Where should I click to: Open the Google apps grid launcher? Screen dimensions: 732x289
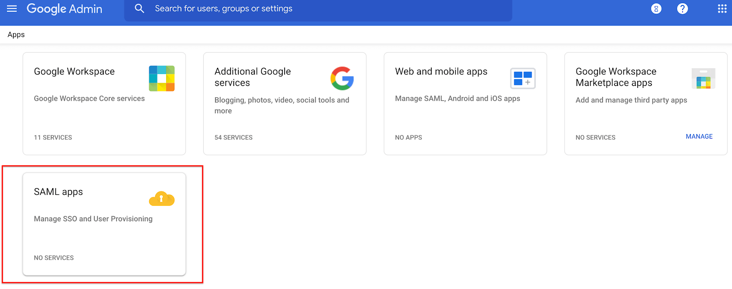coord(722,9)
